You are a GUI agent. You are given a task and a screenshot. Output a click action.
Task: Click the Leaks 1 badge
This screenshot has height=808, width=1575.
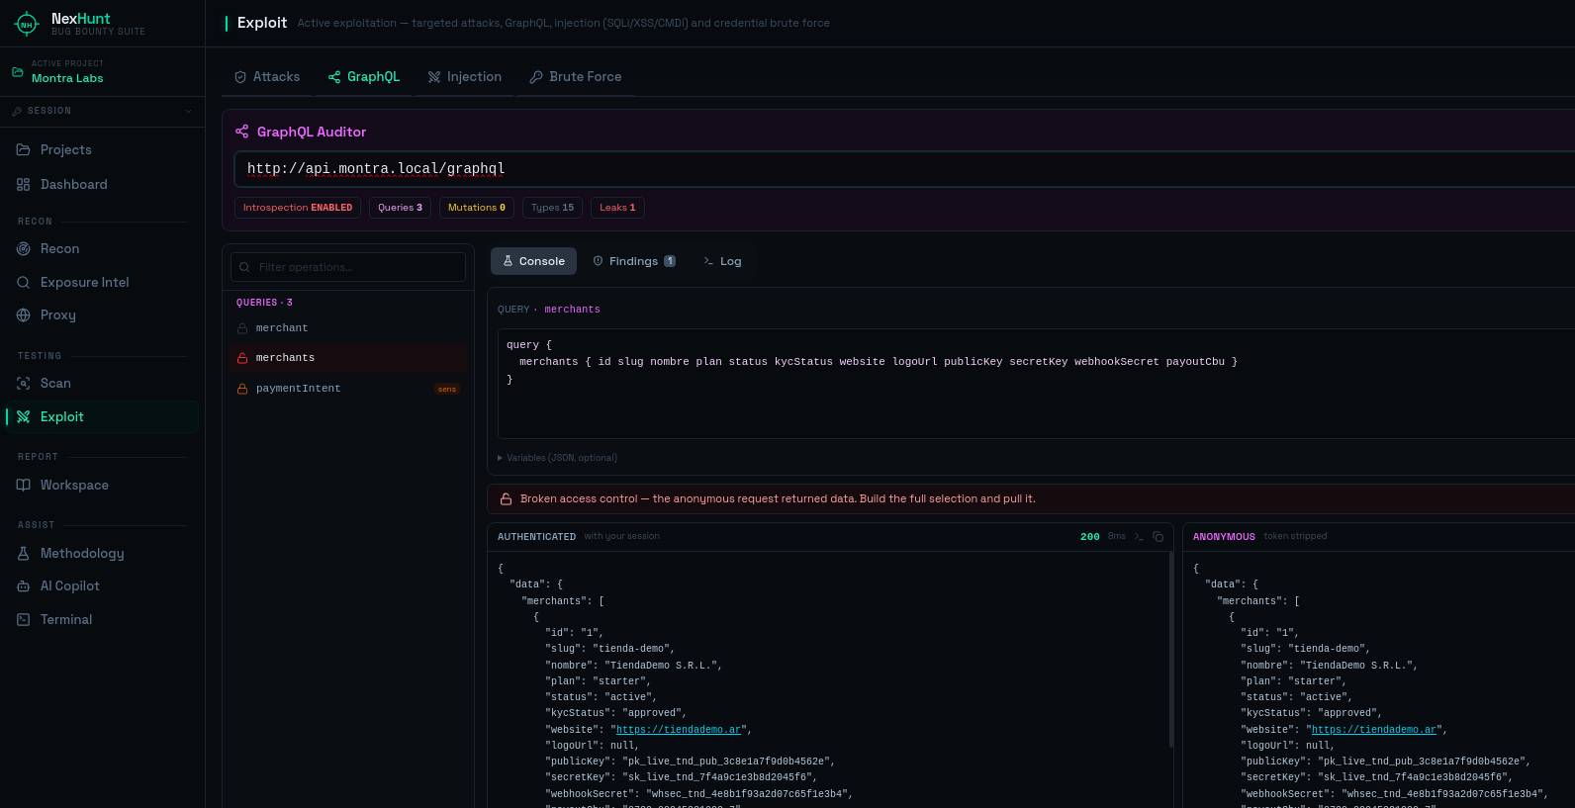pos(617,208)
